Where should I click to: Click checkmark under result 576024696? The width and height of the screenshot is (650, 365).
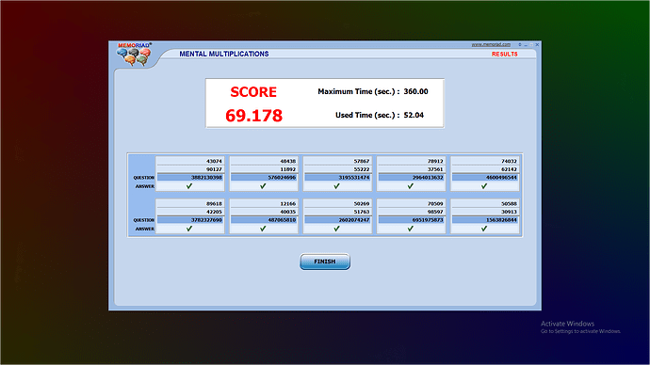[263, 186]
